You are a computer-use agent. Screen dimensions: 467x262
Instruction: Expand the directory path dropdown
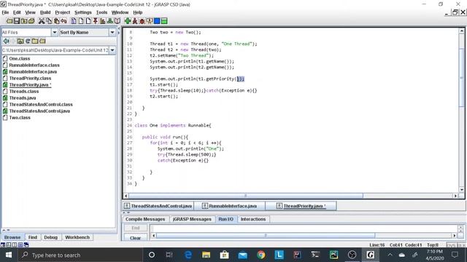(x=112, y=50)
